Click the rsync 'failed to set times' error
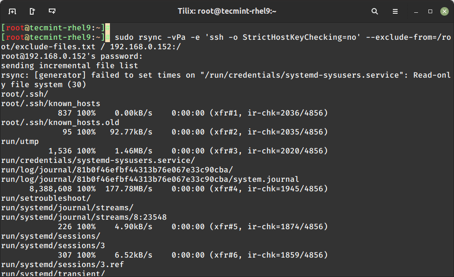The width and height of the screenshot is (454, 277). coord(223,75)
